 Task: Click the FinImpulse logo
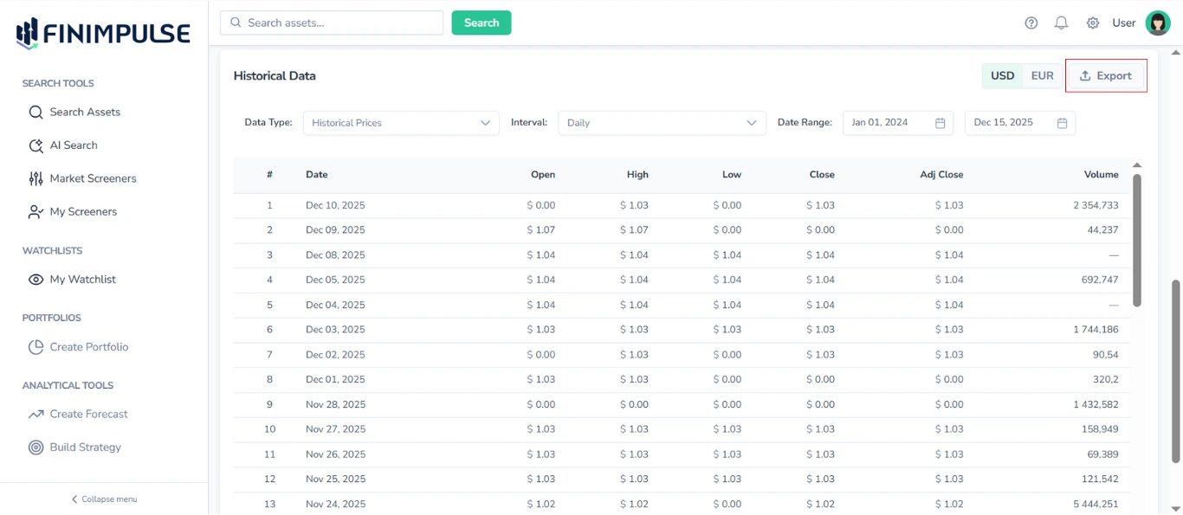(101, 33)
